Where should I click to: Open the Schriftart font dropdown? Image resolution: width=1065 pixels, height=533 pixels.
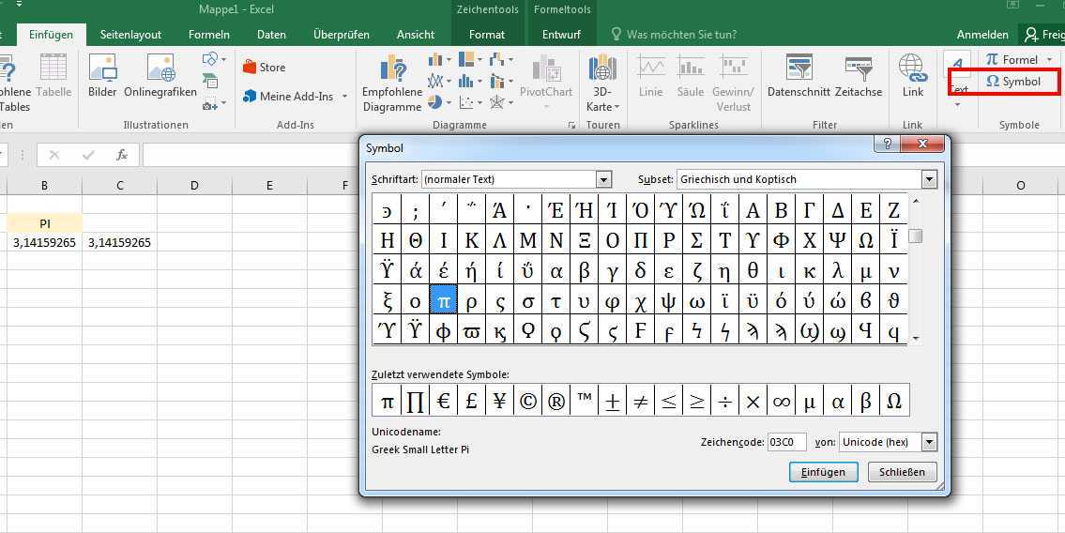pyautogui.click(x=604, y=179)
